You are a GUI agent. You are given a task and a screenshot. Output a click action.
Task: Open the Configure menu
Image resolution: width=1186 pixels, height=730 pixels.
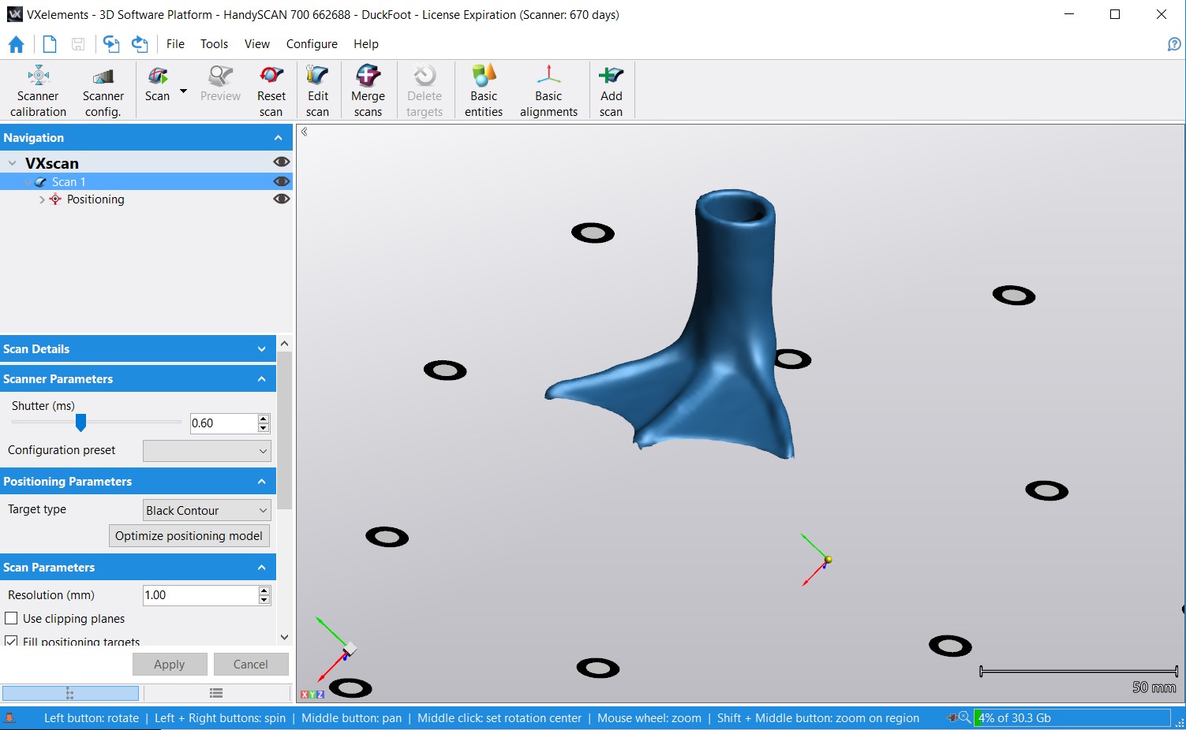(312, 44)
